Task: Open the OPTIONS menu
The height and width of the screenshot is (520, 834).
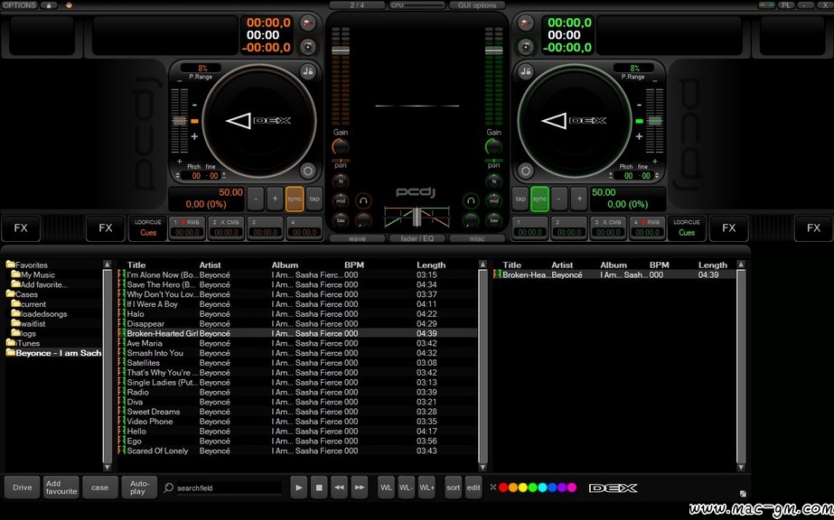Action: coord(20,5)
